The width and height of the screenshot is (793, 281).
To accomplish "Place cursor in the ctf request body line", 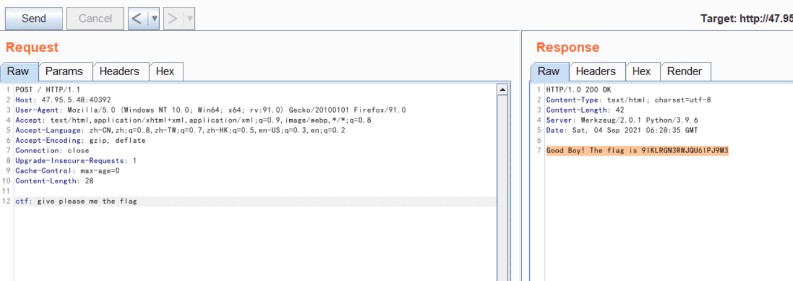I will 87,201.
